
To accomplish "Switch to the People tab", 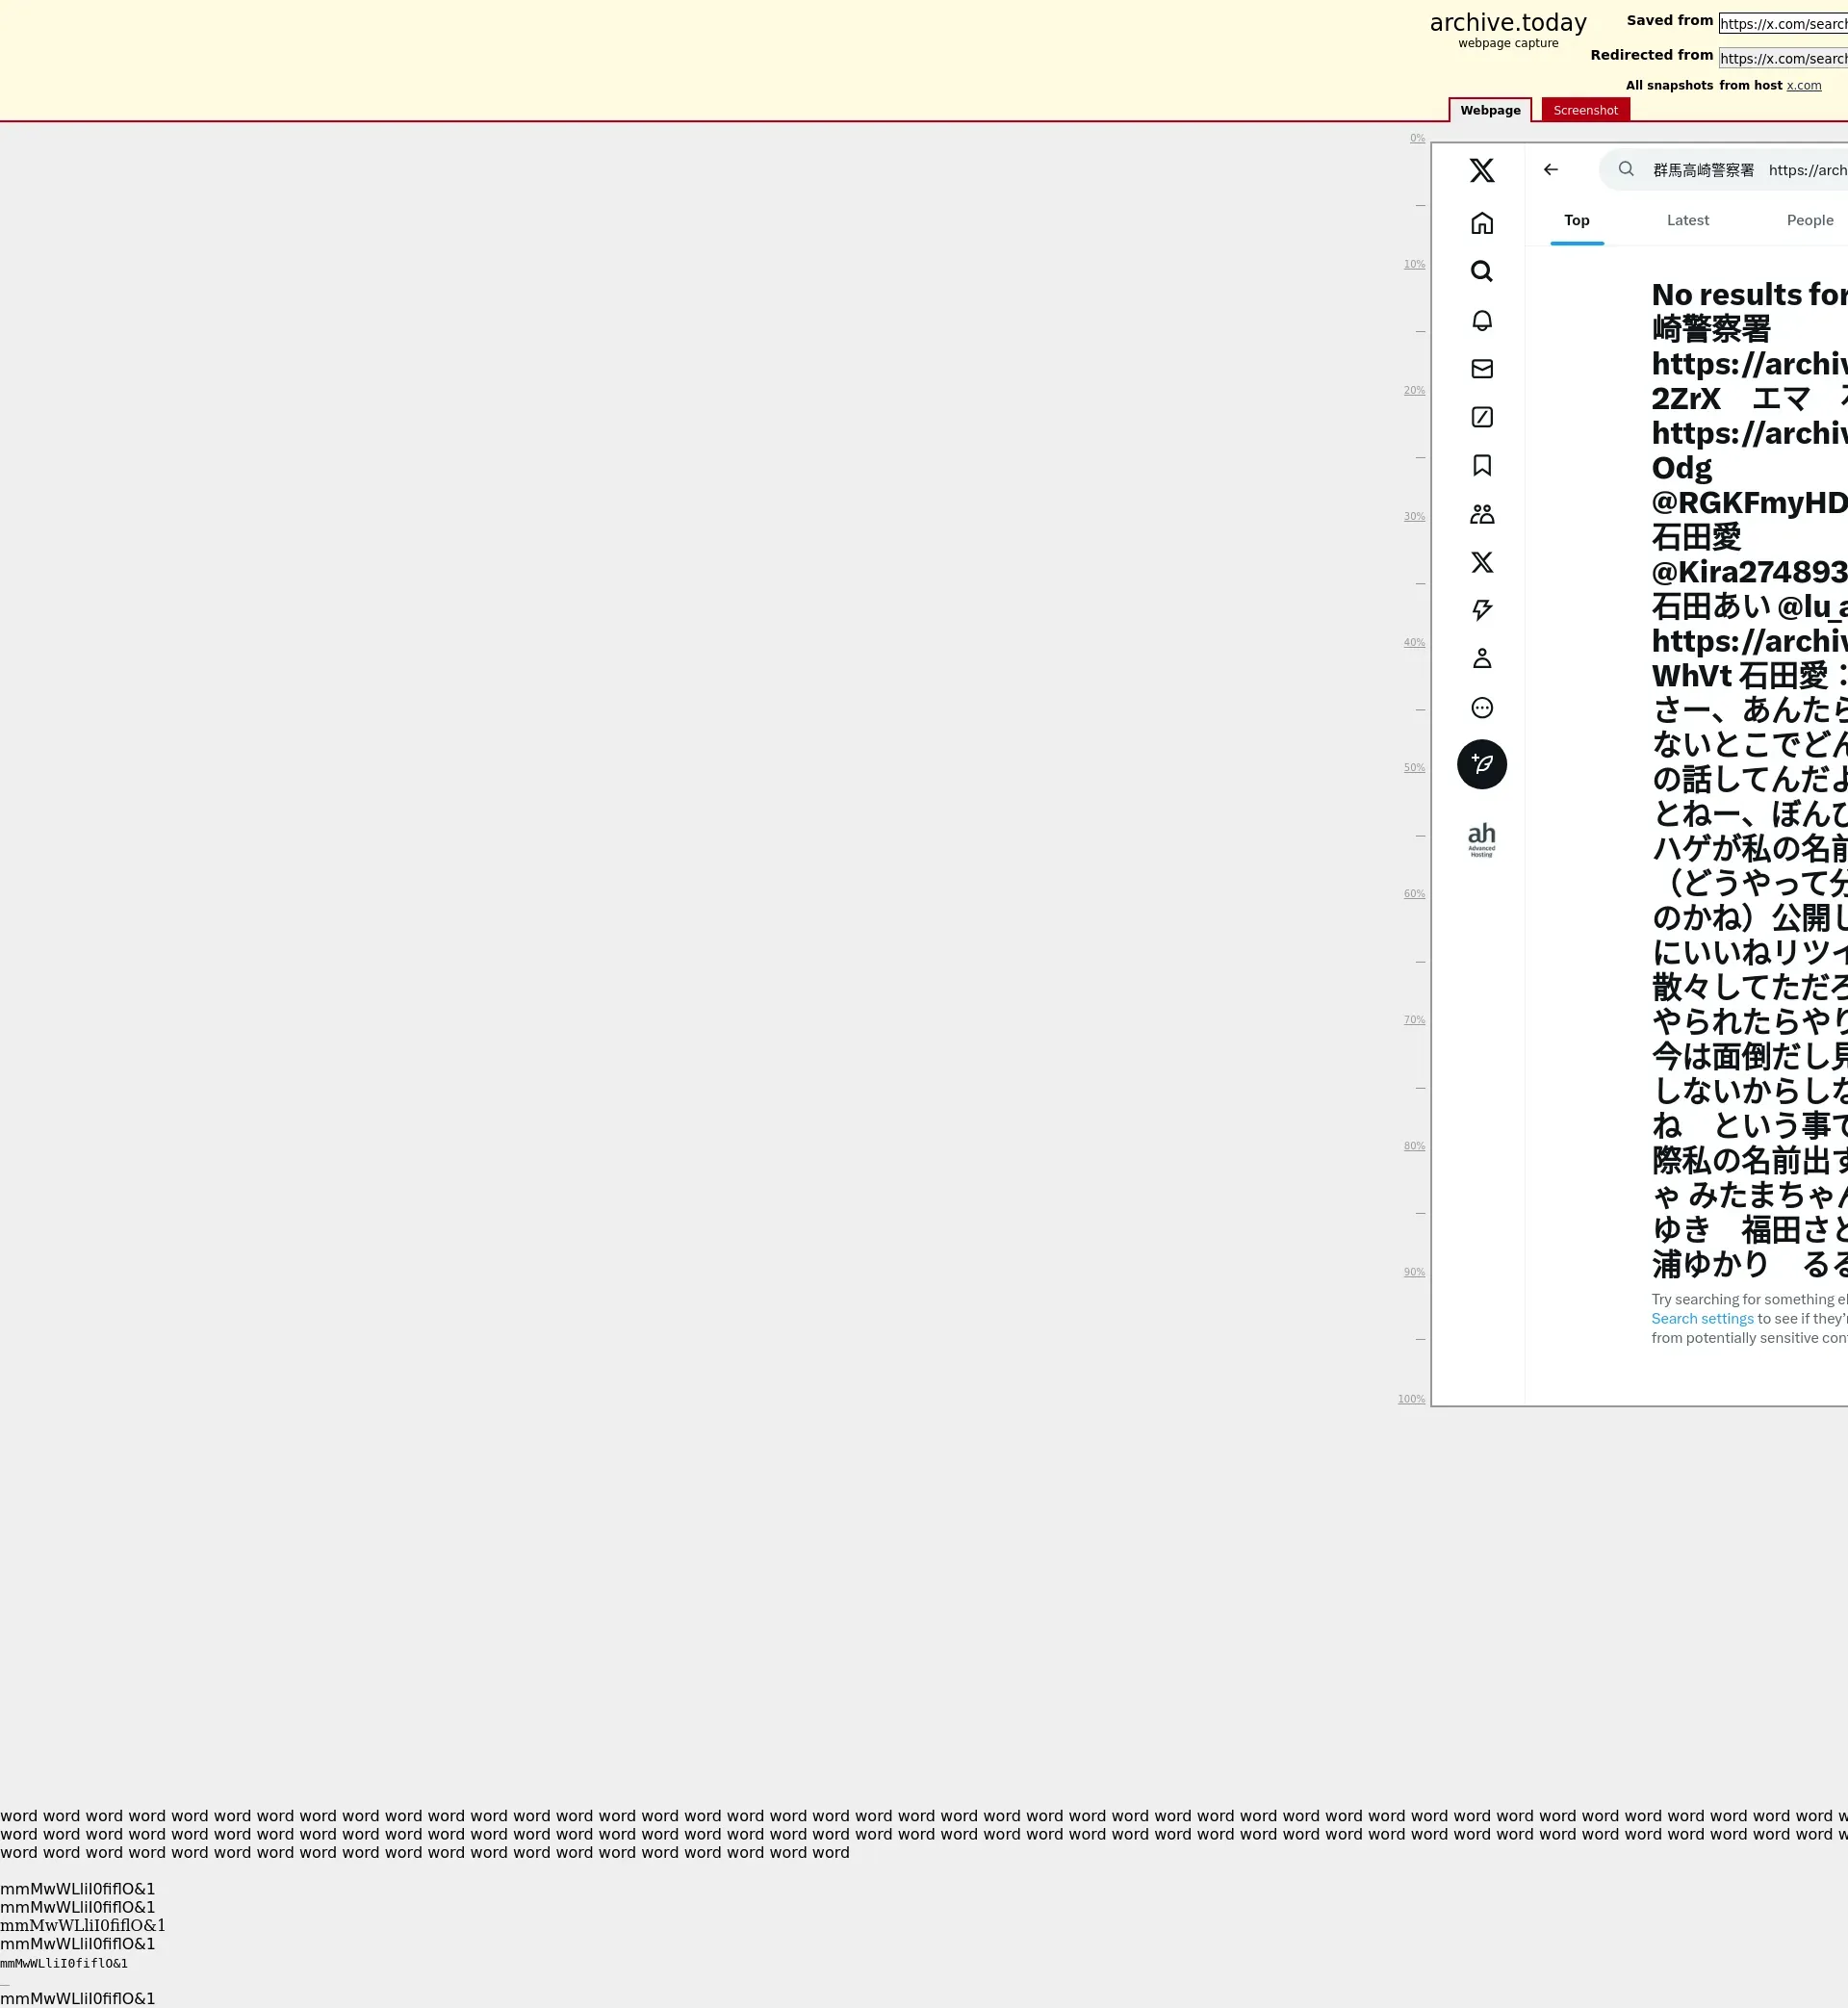I will point(1809,220).
